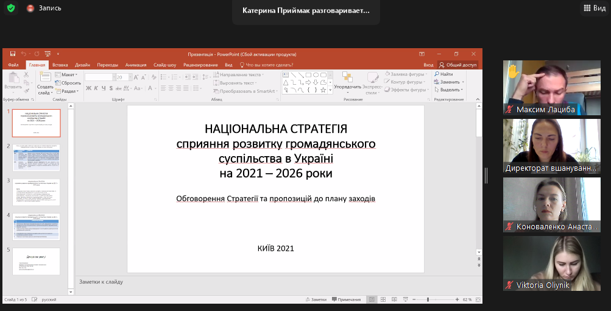Open the Макет layout dropdown
Image resolution: width=611 pixels, height=311 pixels.
click(x=68, y=74)
